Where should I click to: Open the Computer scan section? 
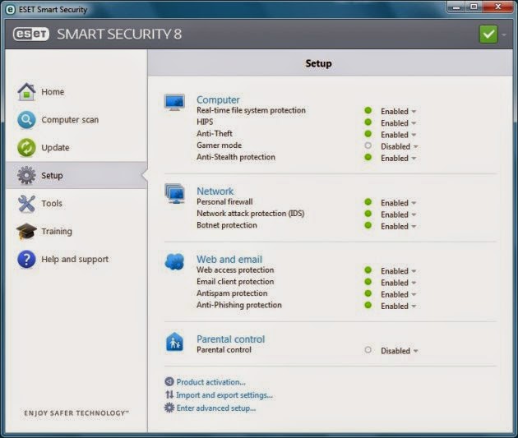76,119
